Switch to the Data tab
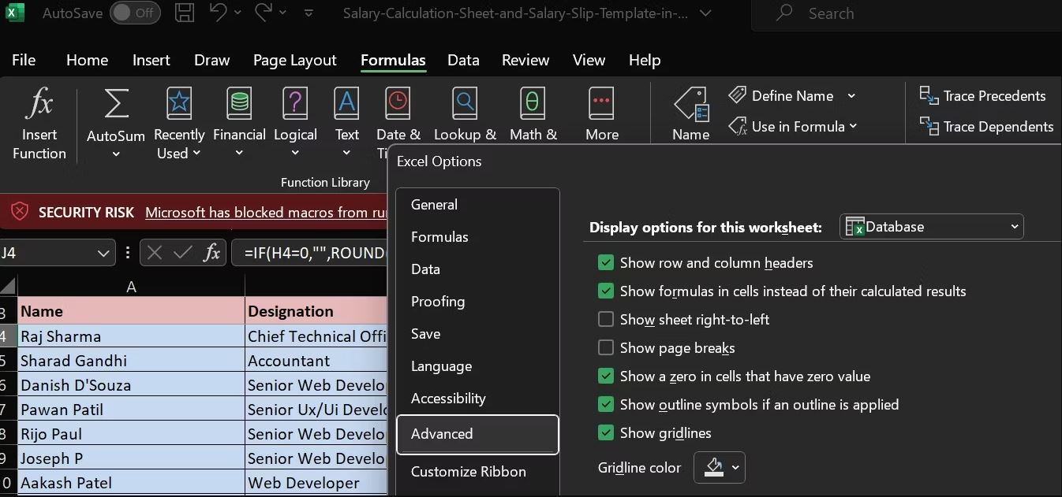This screenshot has width=1062, height=497. click(x=463, y=60)
